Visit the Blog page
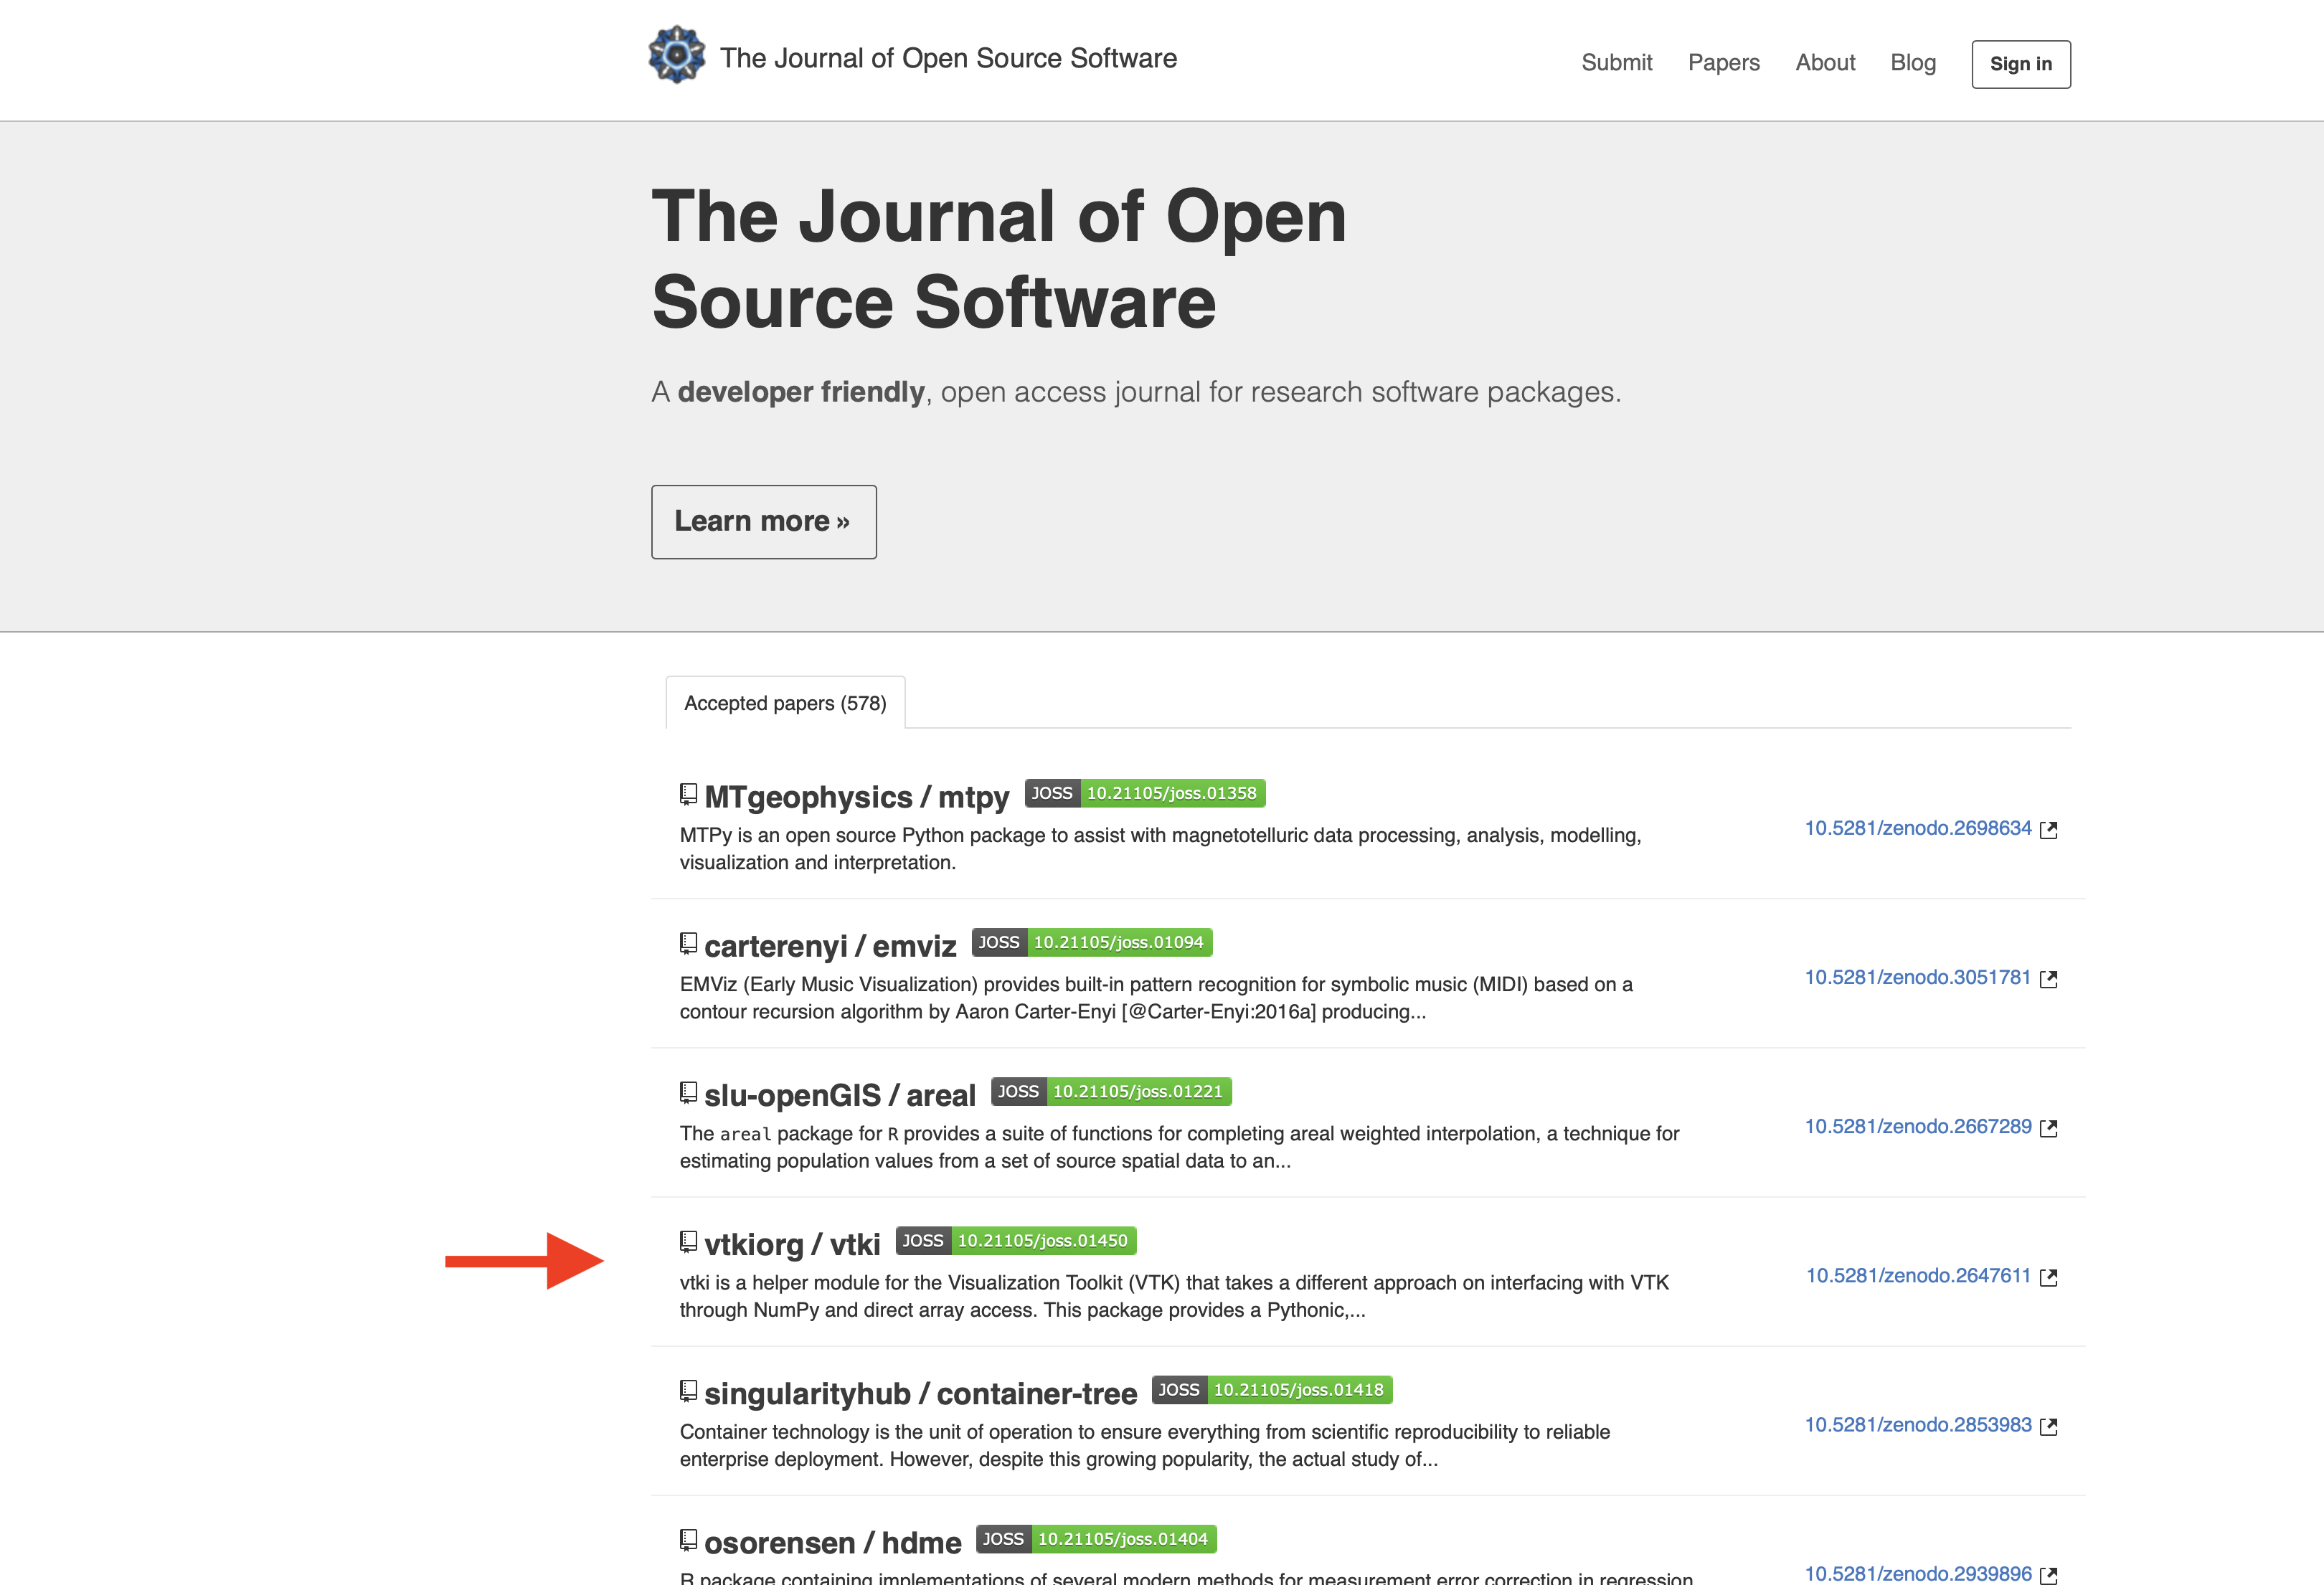The image size is (2324, 1585). [1912, 63]
